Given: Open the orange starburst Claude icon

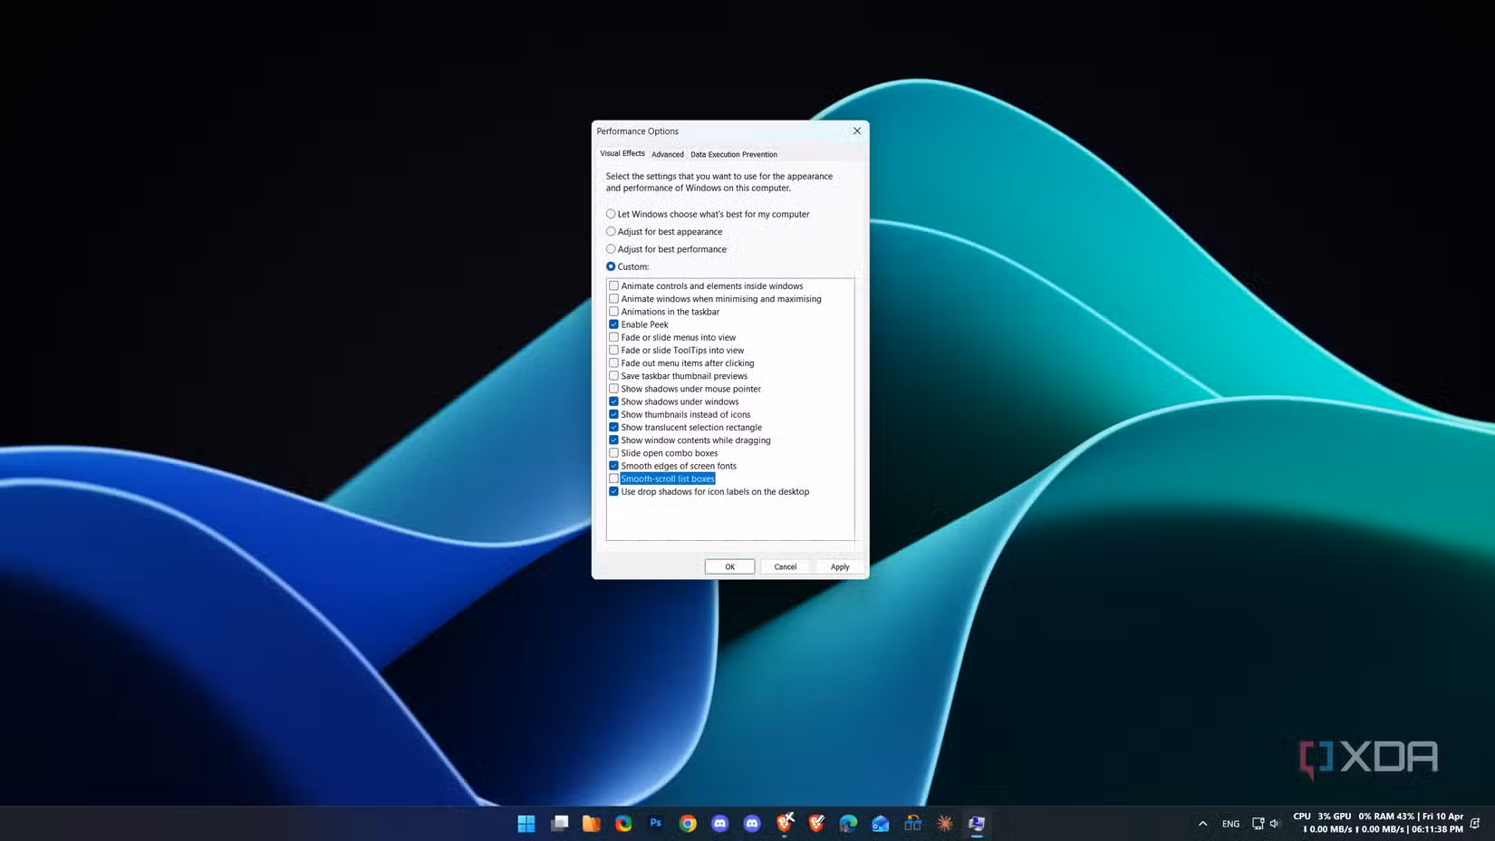Looking at the screenshot, I should tap(945, 823).
